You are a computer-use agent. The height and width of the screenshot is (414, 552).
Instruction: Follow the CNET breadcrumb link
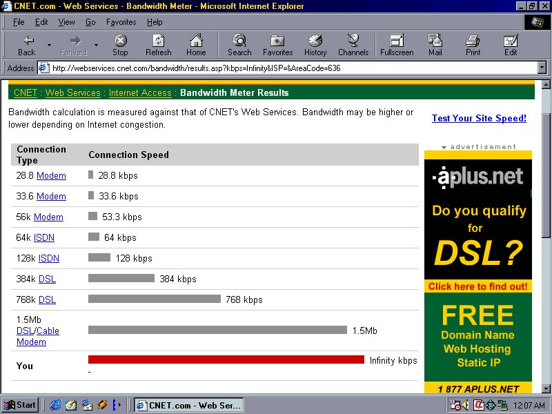[x=26, y=92]
